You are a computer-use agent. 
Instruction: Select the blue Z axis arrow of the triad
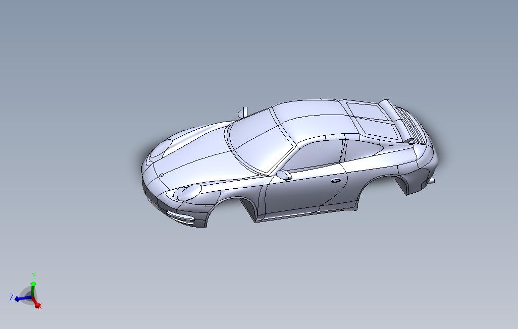(x=22, y=299)
